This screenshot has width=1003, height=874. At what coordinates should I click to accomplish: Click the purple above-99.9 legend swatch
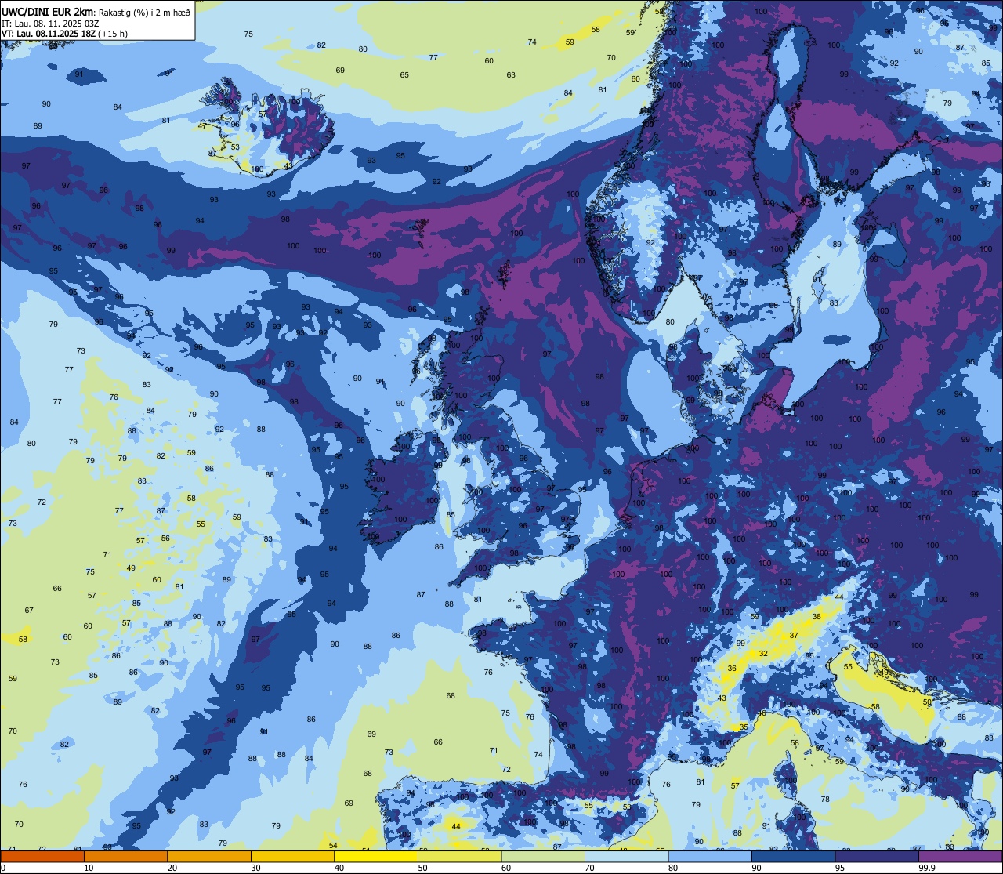click(960, 856)
